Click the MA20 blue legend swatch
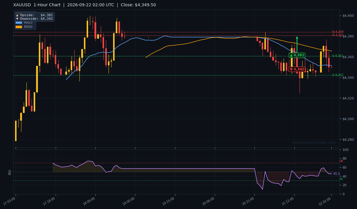 point(19,23)
